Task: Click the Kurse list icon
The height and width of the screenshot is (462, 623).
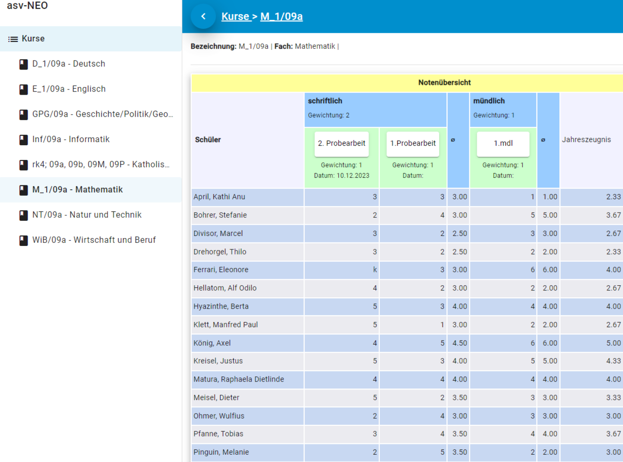Action: (13, 39)
